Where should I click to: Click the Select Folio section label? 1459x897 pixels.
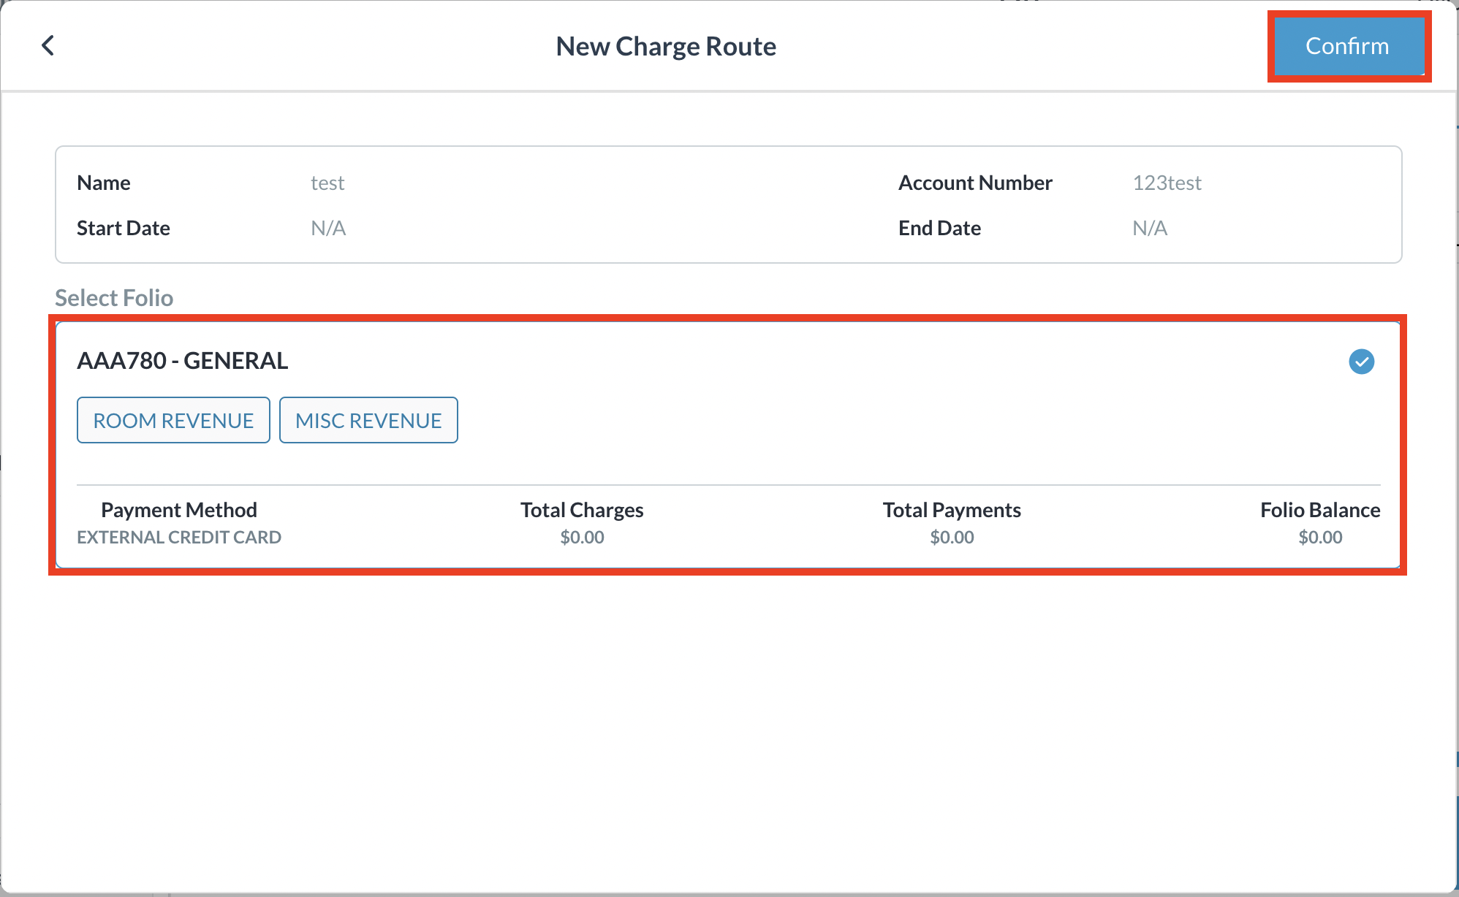pyautogui.click(x=114, y=298)
